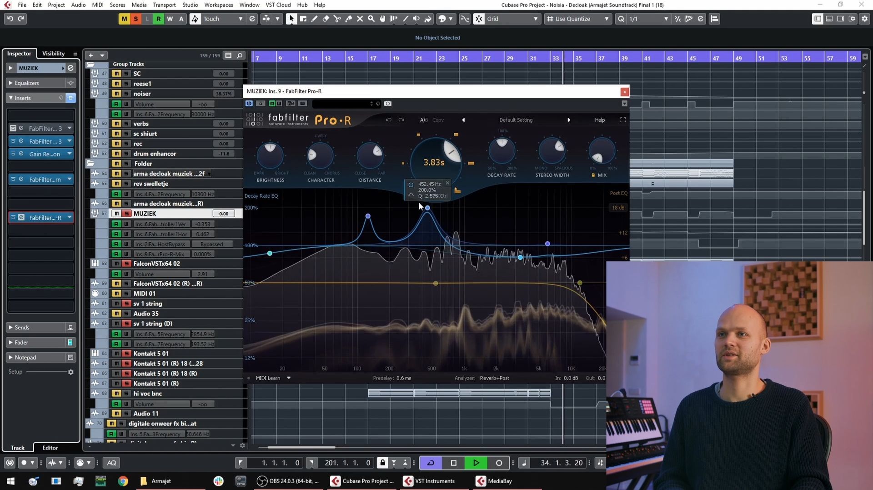Click the Pro-R Decay Rate knob

(502, 151)
